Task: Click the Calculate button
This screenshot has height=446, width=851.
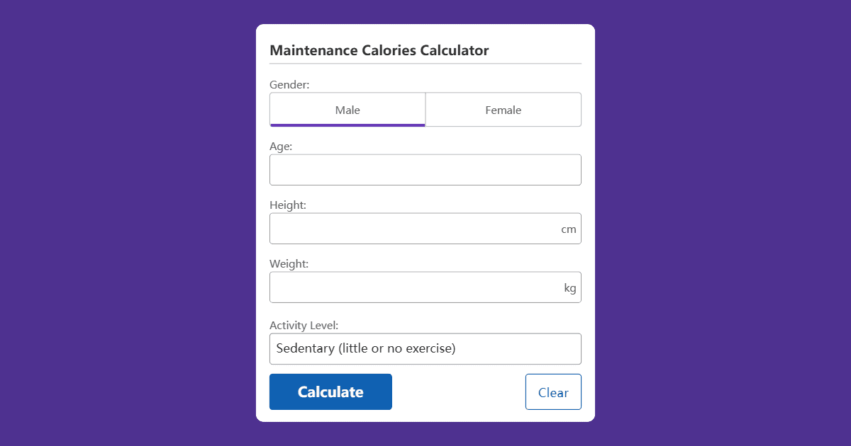Action: [x=330, y=391]
